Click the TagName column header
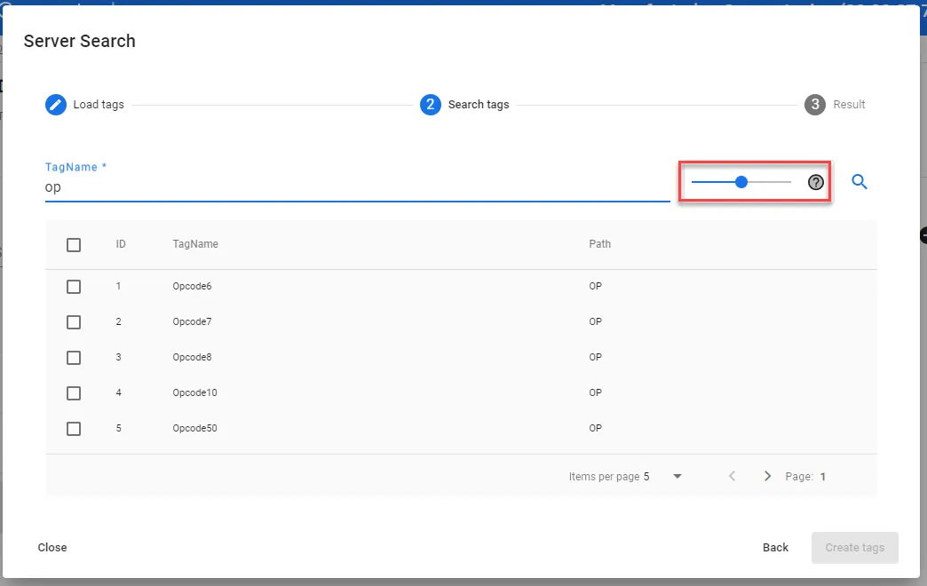Screen dimensions: 927x586 pyautogui.click(x=195, y=244)
